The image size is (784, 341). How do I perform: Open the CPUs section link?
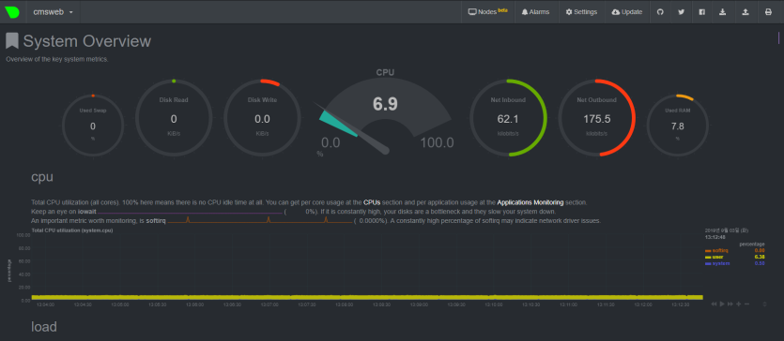point(373,202)
